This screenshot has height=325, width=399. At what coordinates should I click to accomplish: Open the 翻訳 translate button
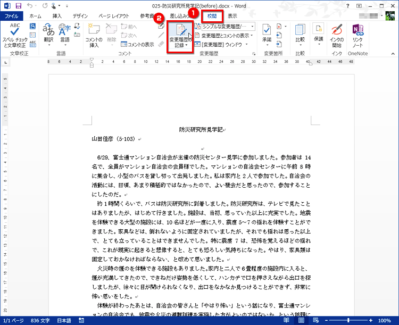pyautogui.click(x=48, y=35)
